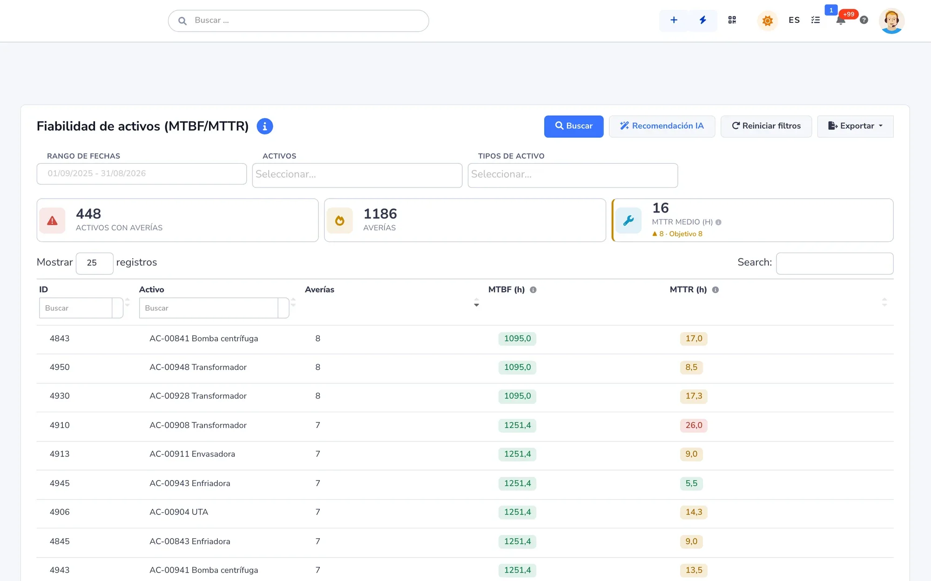Open the task checklist icon in header

(816, 20)
